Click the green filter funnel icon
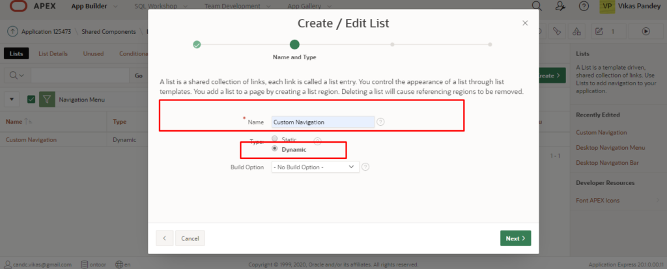This screenshot has width=667, height=269. tap(47, 99)
